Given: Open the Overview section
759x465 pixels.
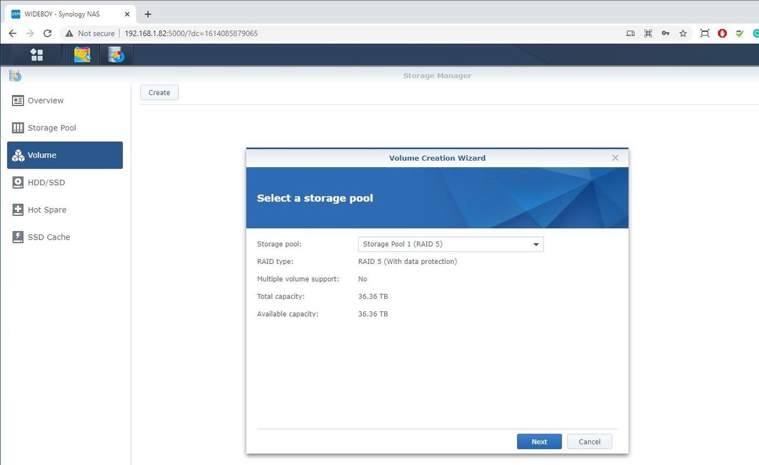Looking at the screenshot, I should click(x=65, y=100).
